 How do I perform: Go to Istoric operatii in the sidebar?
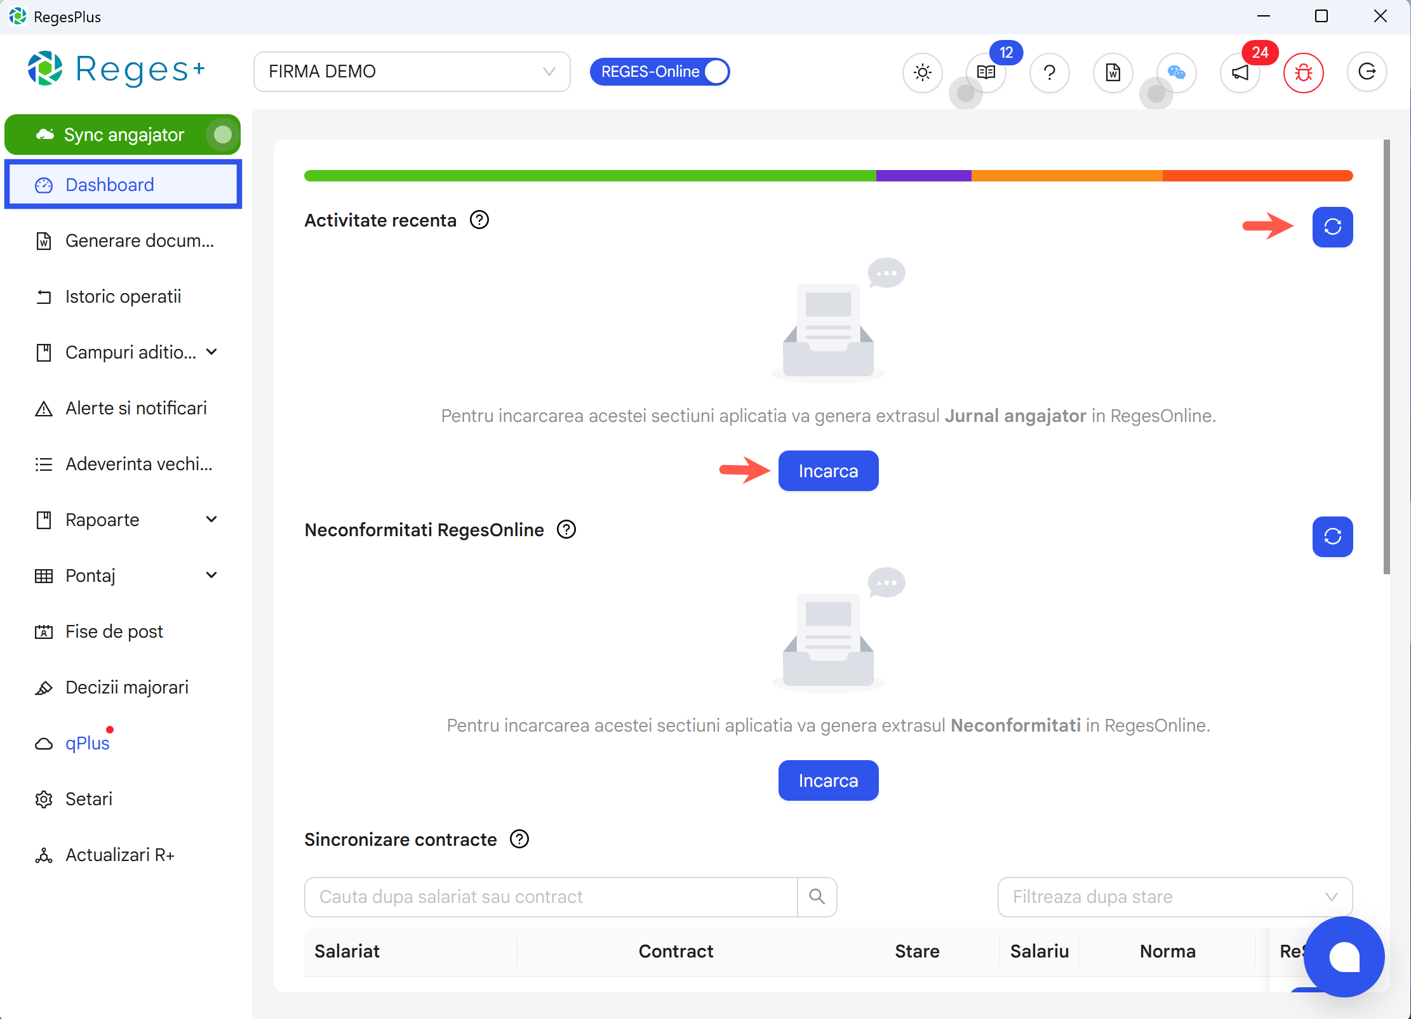click(122, 296)
